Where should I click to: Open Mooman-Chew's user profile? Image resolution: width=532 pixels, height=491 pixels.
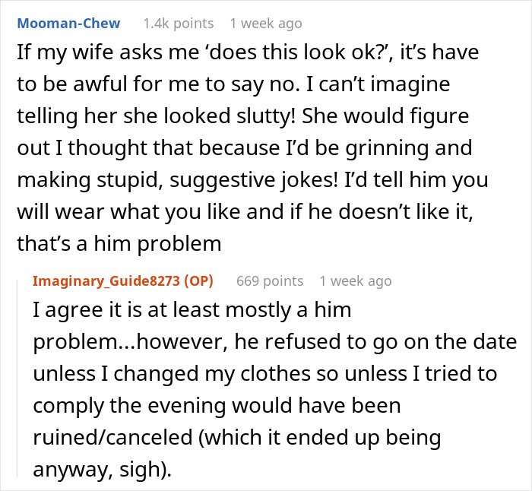69,24
